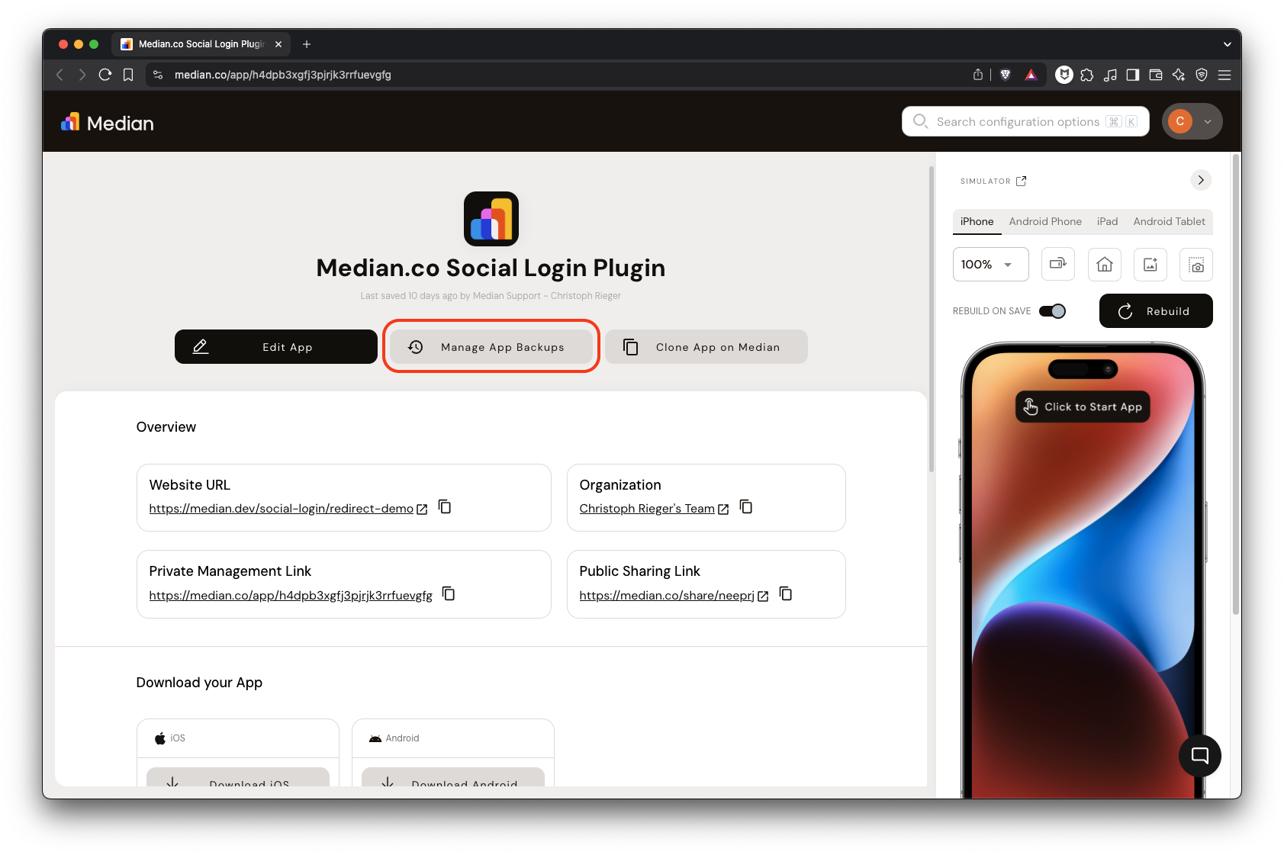Open the 100% zoom dropdown
The image size is (1284, 855).
click(991, 265)
